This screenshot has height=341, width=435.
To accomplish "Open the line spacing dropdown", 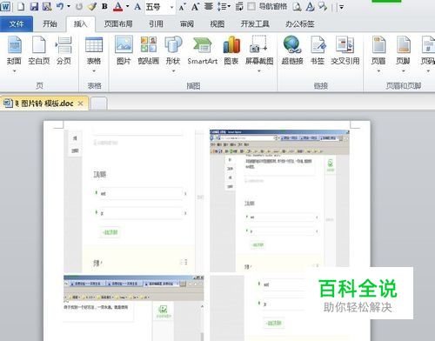I will pyautogui.click(x=224, y=6).
